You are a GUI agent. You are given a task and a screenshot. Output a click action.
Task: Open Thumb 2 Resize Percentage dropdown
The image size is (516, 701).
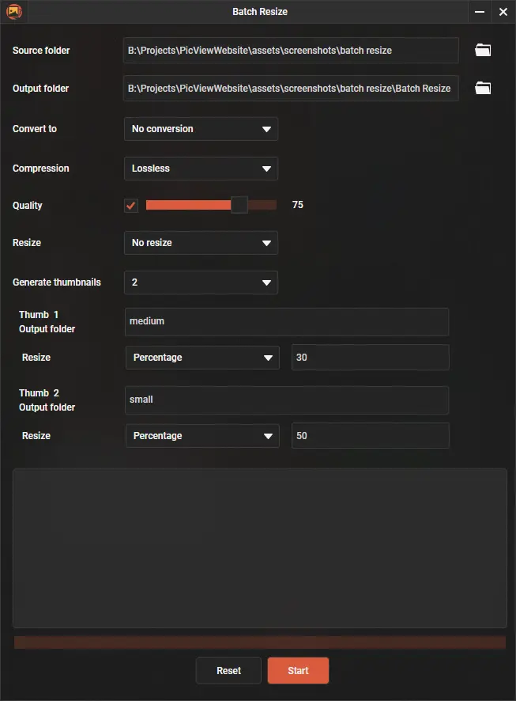click(x=202, y=436)
